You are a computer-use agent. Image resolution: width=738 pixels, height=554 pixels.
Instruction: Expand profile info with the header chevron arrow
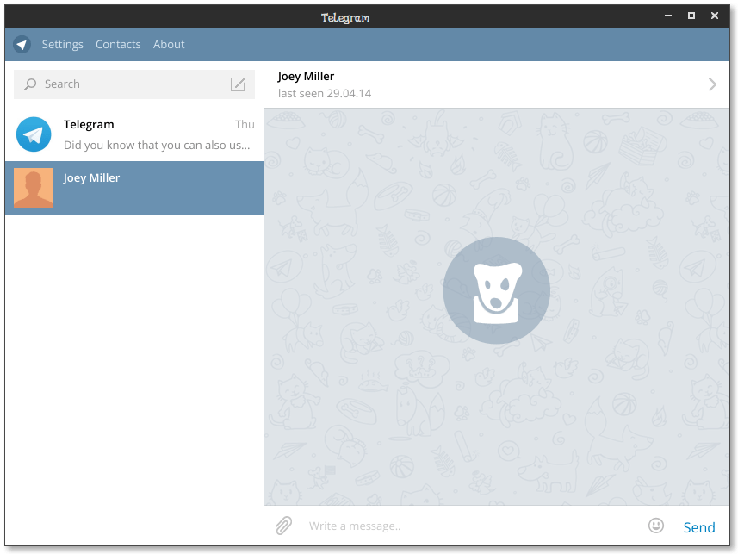point(712,84)
